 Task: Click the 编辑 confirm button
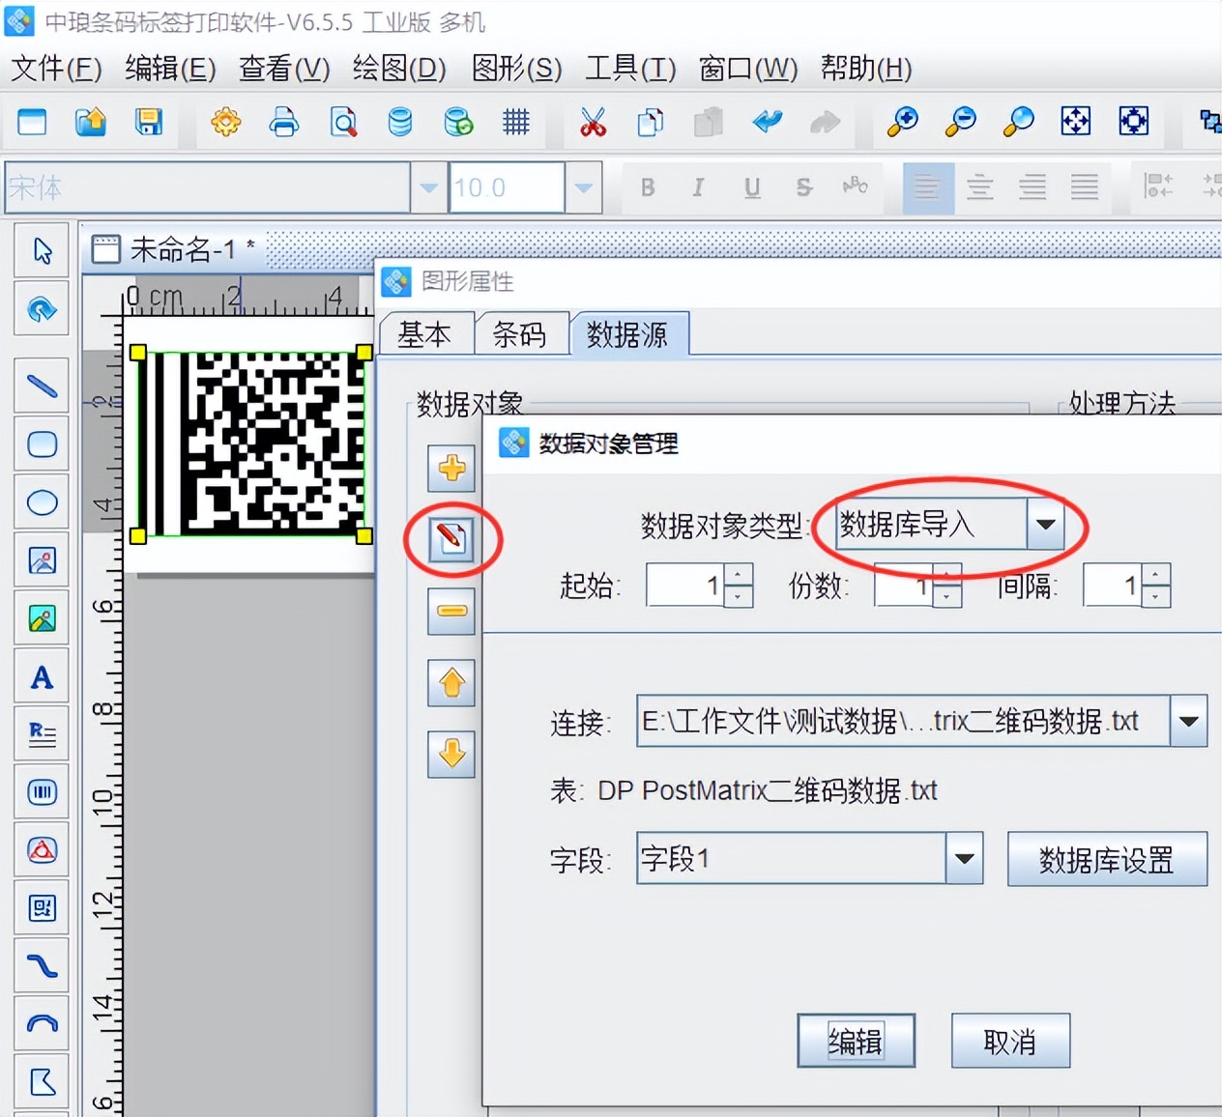point(856,1041)
